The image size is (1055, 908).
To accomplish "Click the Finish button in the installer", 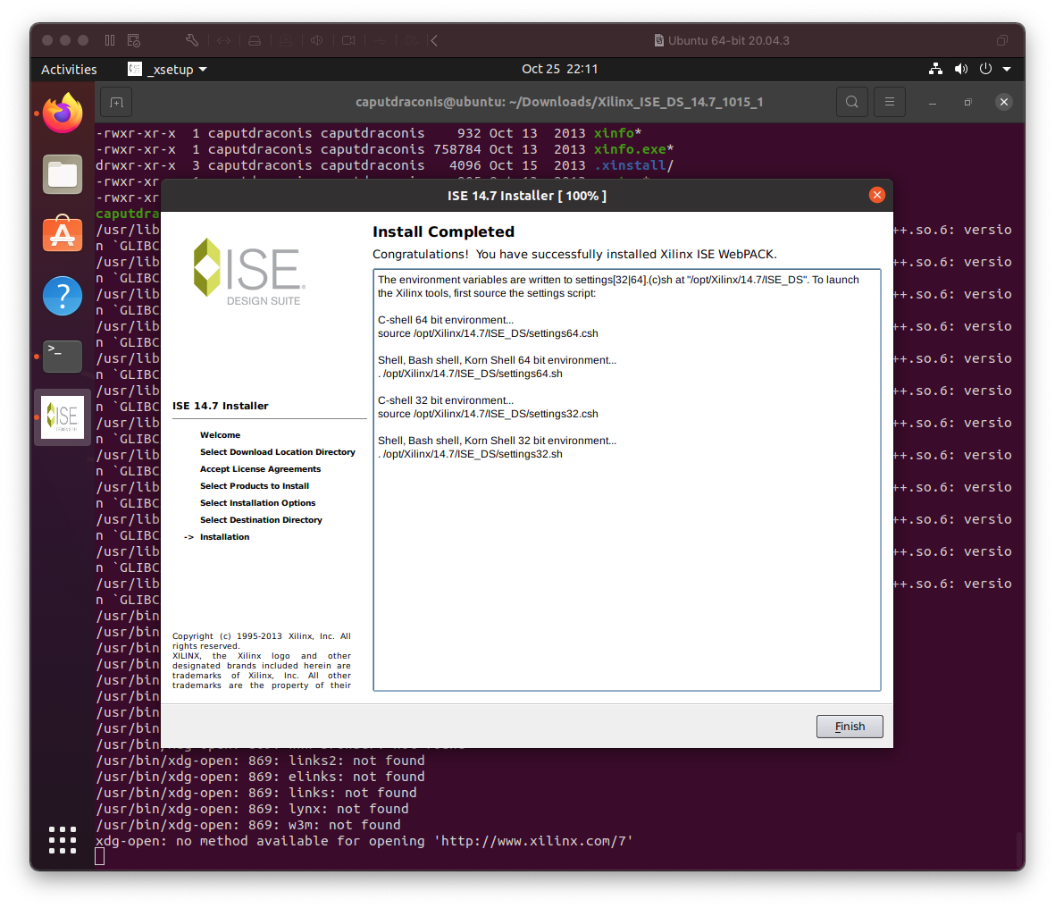I will pos(850,727).
